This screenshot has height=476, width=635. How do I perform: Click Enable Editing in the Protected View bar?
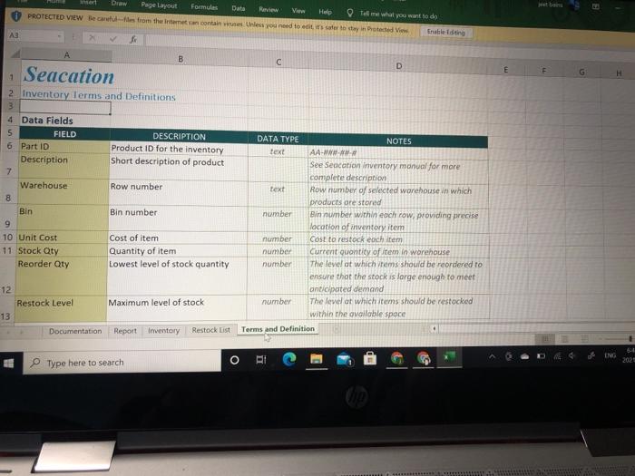pos(446,32)
